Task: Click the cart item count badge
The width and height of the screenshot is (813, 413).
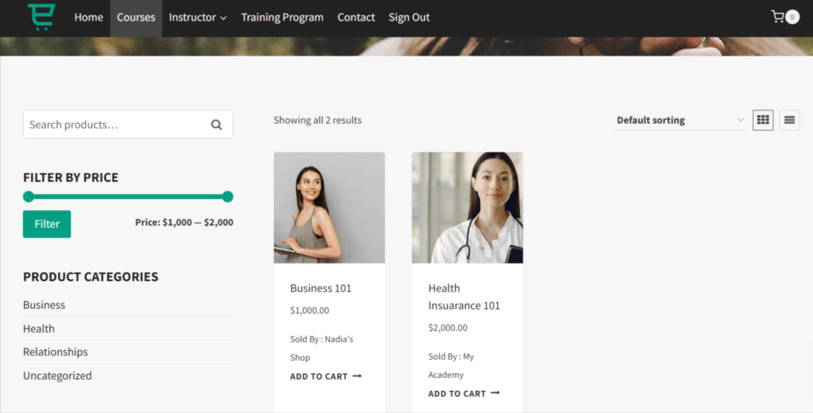Action: click(792, 17)
